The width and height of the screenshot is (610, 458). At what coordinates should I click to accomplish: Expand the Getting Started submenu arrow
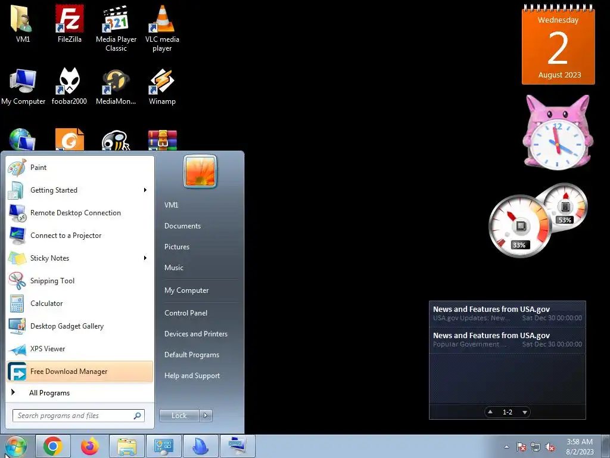[145, 190]
